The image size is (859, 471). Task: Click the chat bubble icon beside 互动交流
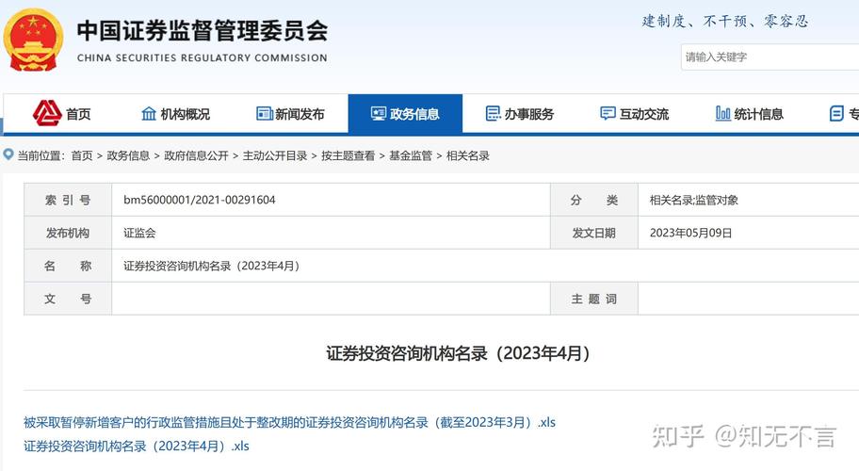click(x=608, y=113)
